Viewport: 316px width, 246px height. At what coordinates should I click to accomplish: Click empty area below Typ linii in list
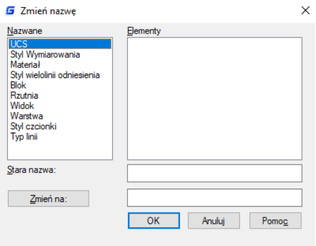[60, 150]
